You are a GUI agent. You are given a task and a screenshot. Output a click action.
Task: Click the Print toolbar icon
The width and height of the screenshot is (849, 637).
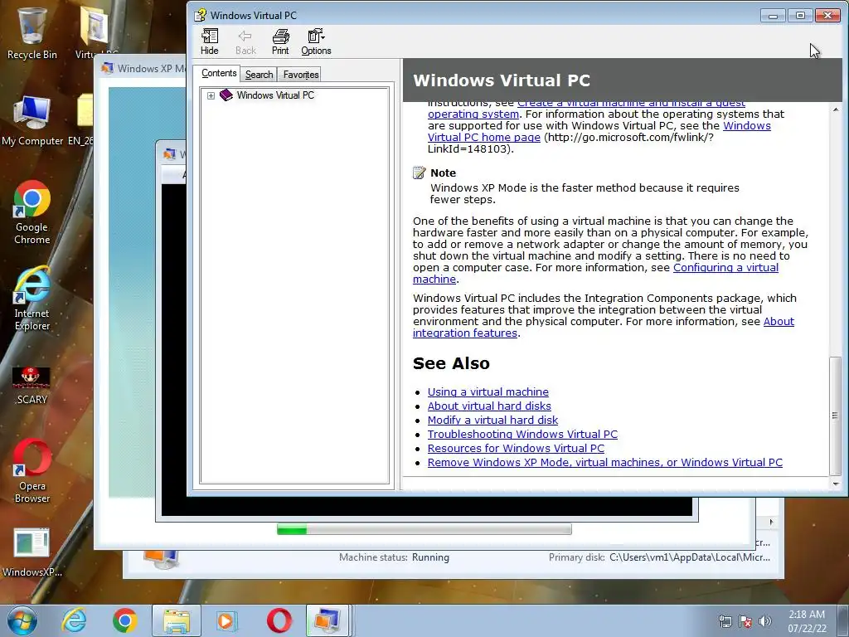pyautogui.click(x=280, y=41)
